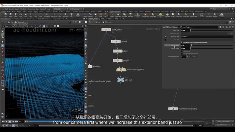The width and height of the screenshot is (235, 132).
Task: Select the frust_cam1 node
Action: coord(106,30)
